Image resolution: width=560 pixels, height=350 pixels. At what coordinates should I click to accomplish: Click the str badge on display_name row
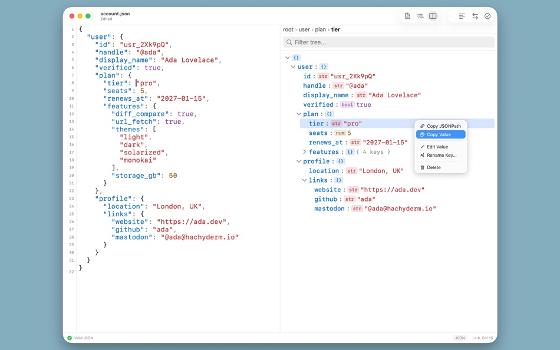pos(361,95)
